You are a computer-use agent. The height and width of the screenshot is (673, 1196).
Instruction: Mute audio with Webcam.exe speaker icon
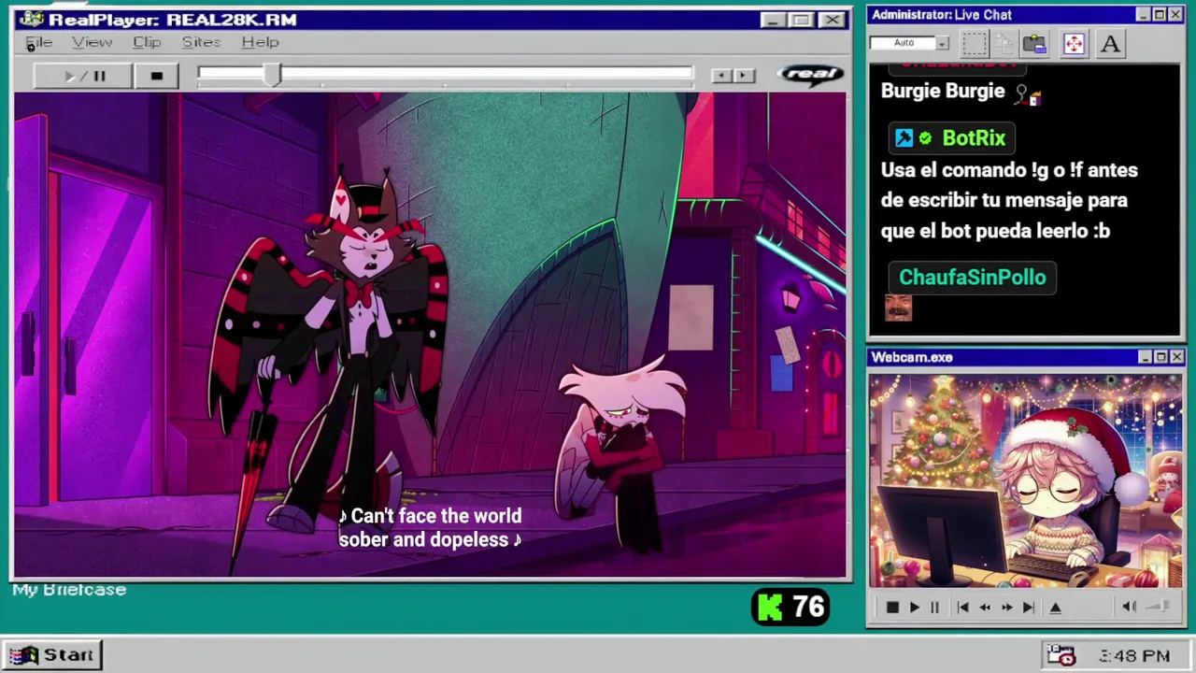(x=1129, y=607)
